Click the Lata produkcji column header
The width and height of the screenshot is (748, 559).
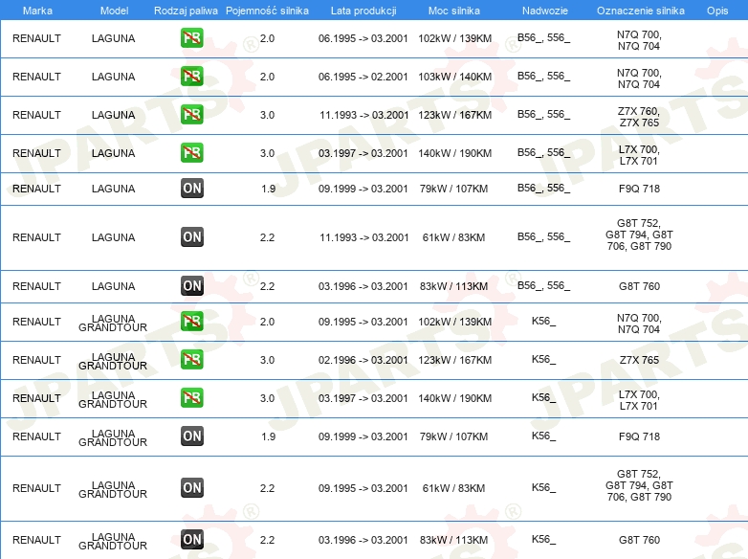click(363, 11)
